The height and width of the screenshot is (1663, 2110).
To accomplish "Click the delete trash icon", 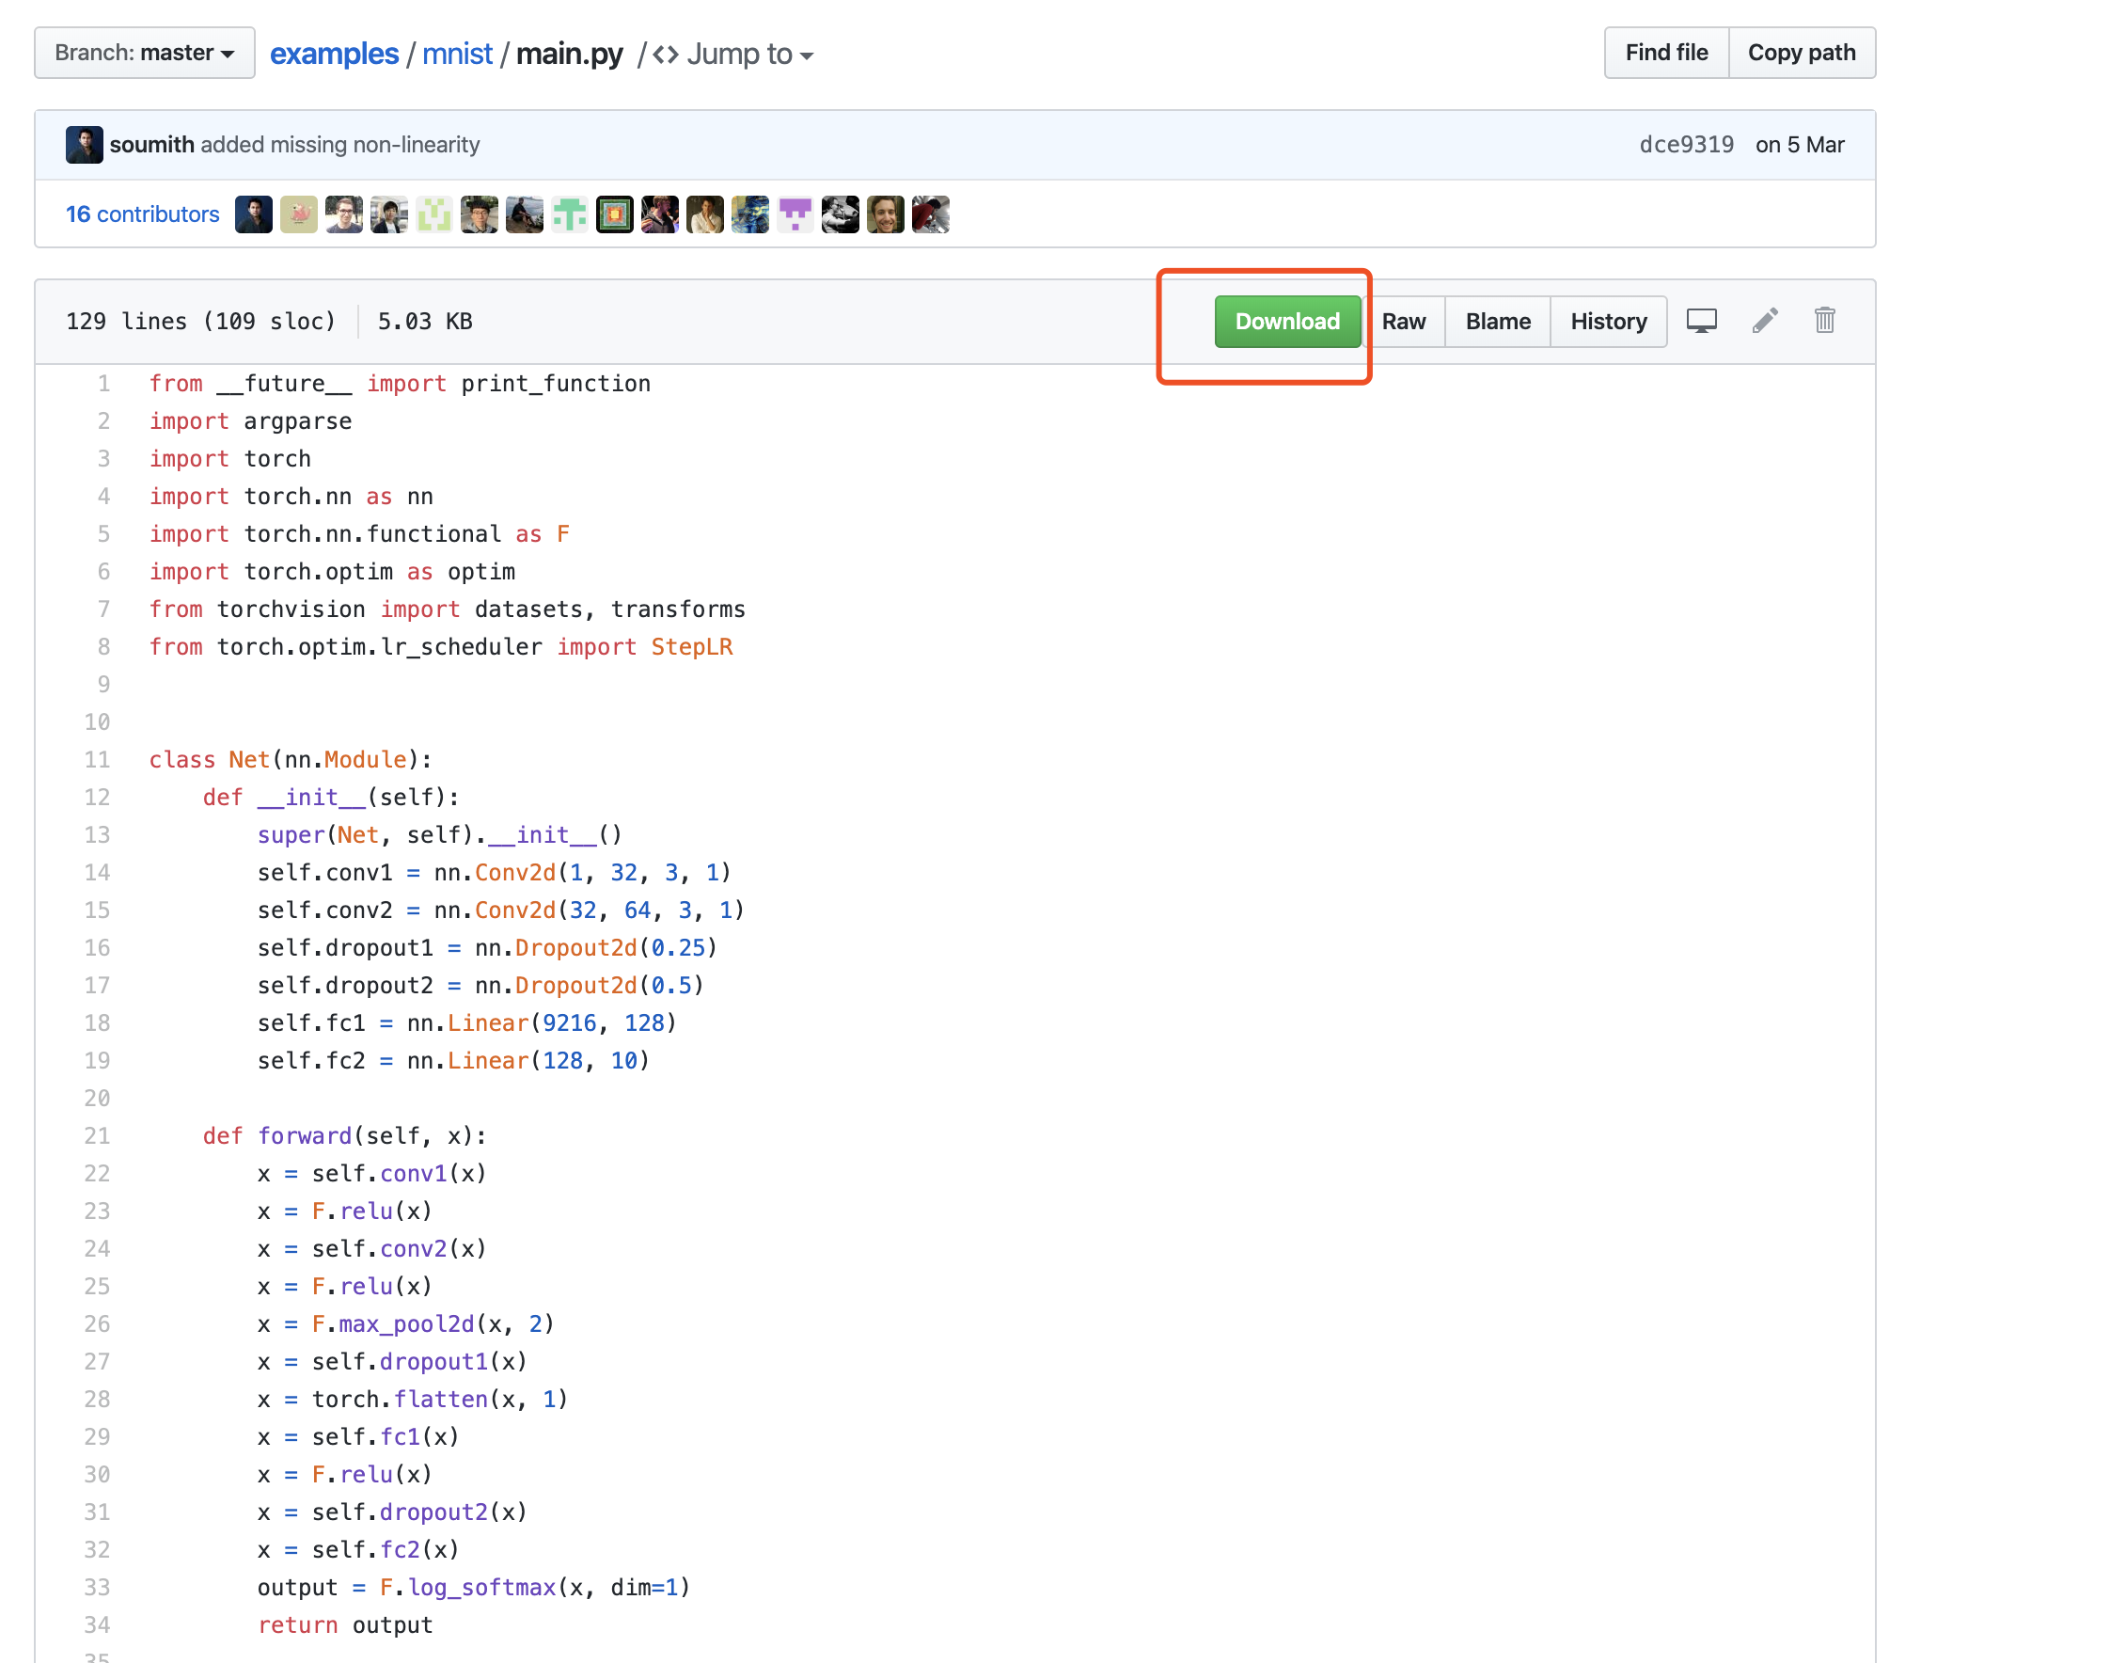I will click(1824, 322).
